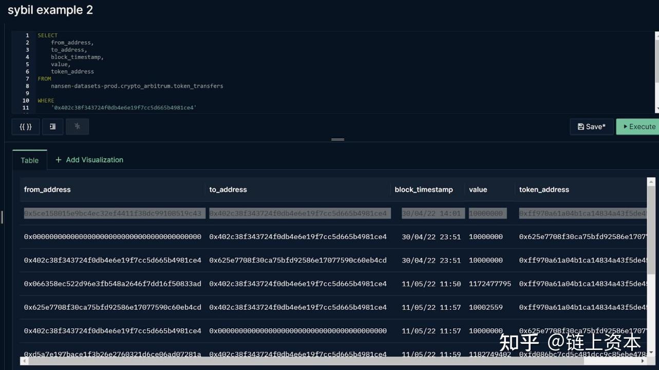
Task: Collapse the left sidebar with the edge handle
Action: [3, 217]
